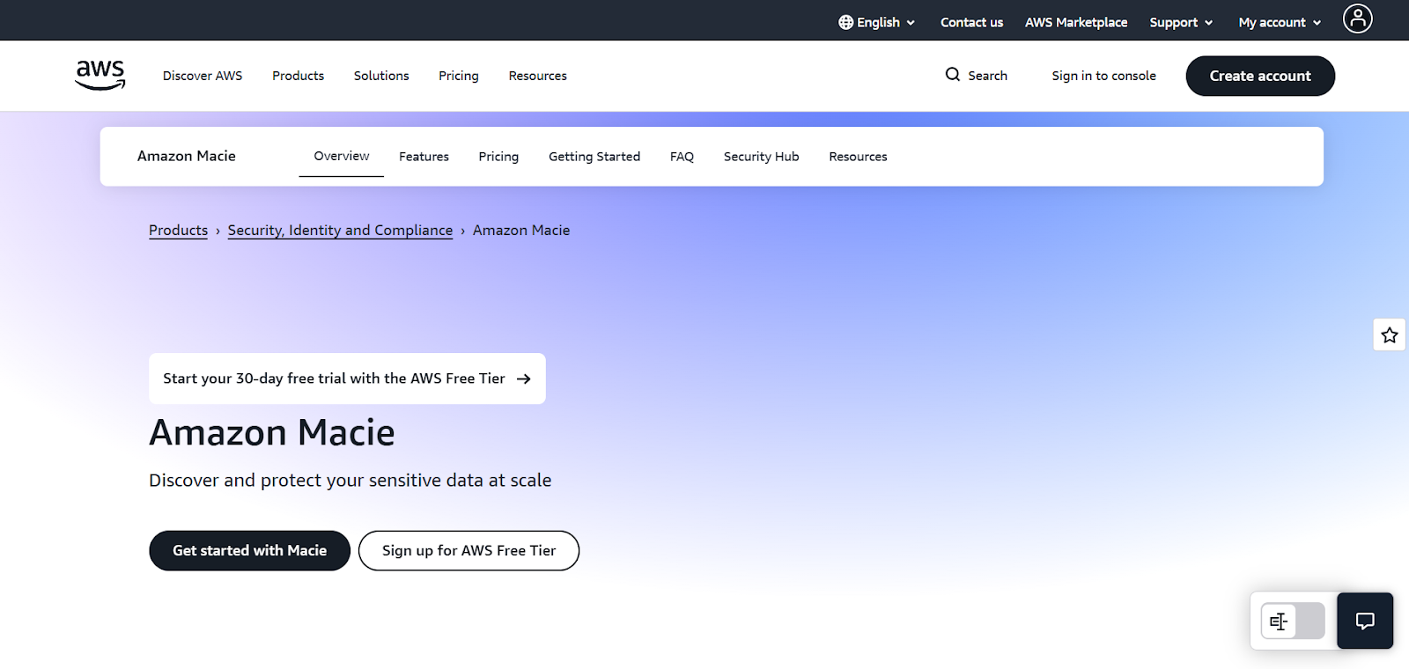Click Get started with Macie button

(249, 550)
